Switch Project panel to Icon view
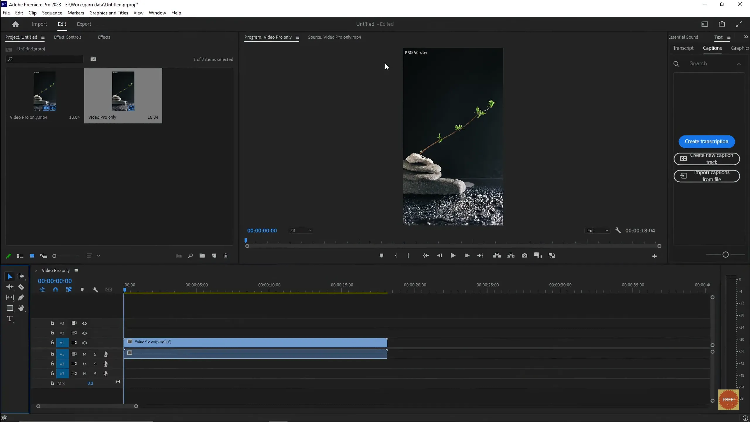The width and height of the screenshot is (750, 422). click(32, 256)
